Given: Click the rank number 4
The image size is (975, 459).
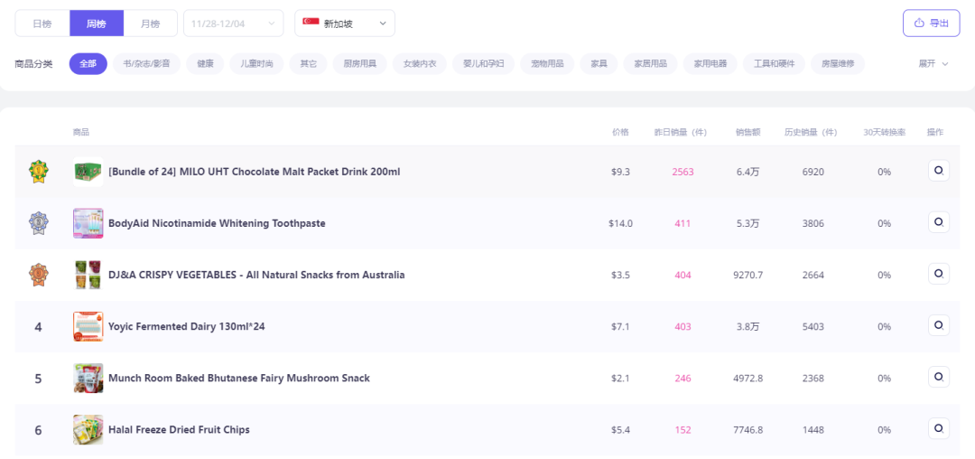Looking at the screenshot, I should [x=39, y=326].
